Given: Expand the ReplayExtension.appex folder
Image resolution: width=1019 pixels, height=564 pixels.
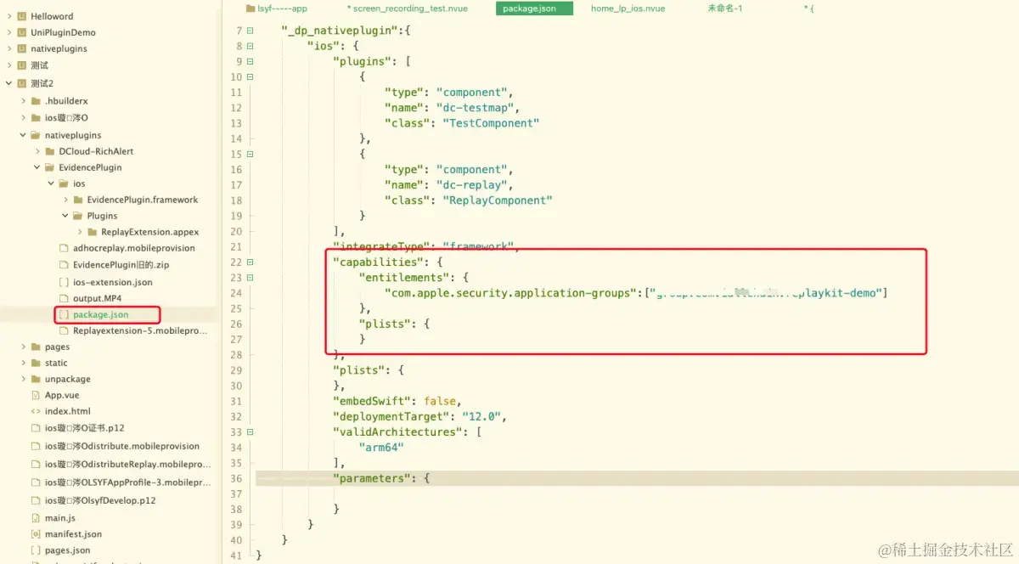Looking at the screenshot, I should click(78, 231).
